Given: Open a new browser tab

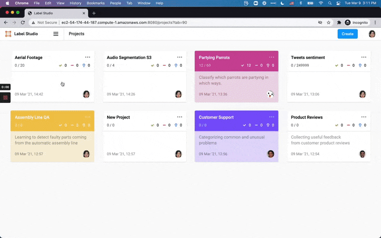Looking at the screenshot, I should point(94,13).
